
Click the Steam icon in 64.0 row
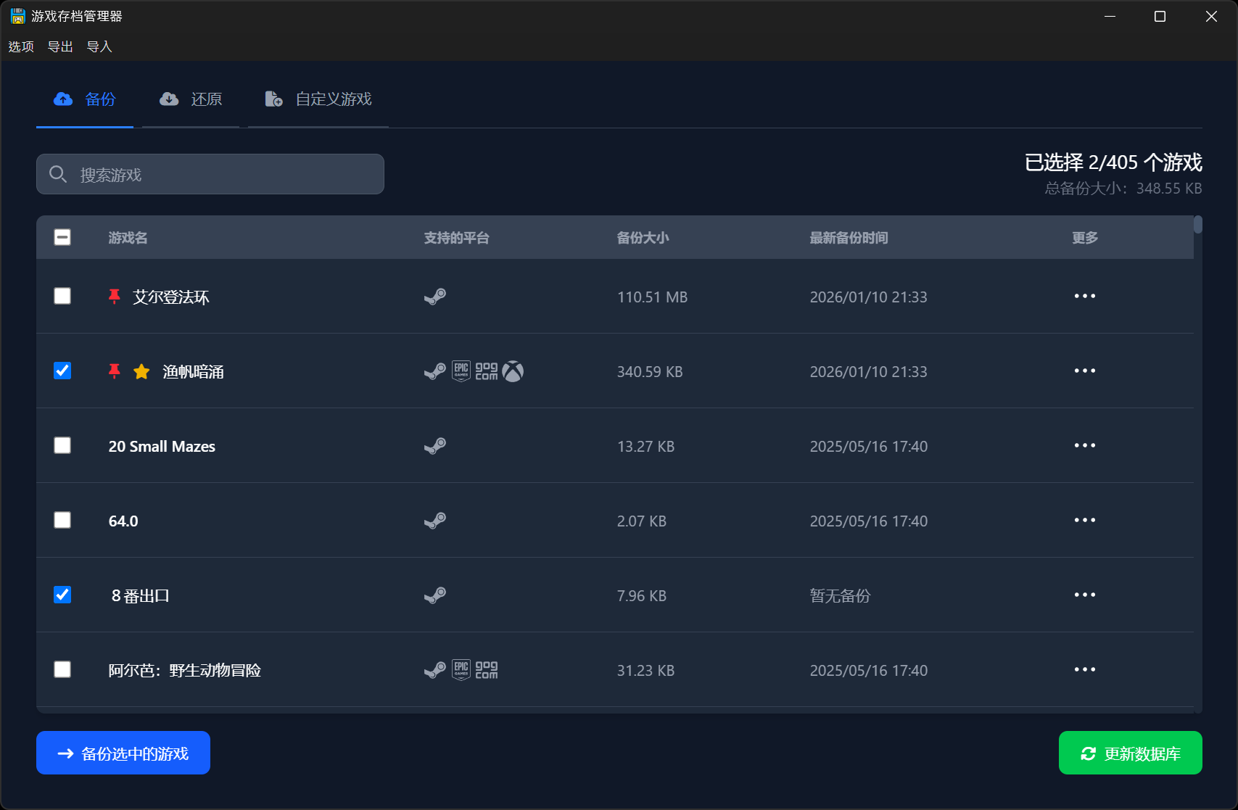point(435,521)
